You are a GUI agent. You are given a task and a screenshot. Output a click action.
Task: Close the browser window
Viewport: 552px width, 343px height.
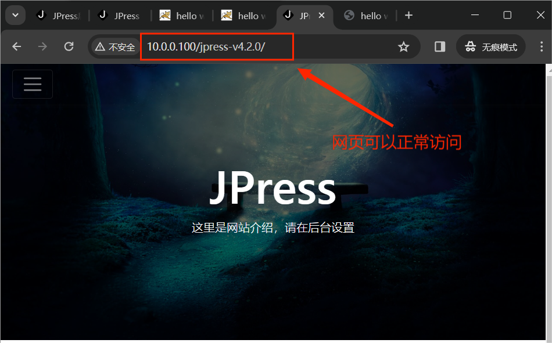coord(540,15)
